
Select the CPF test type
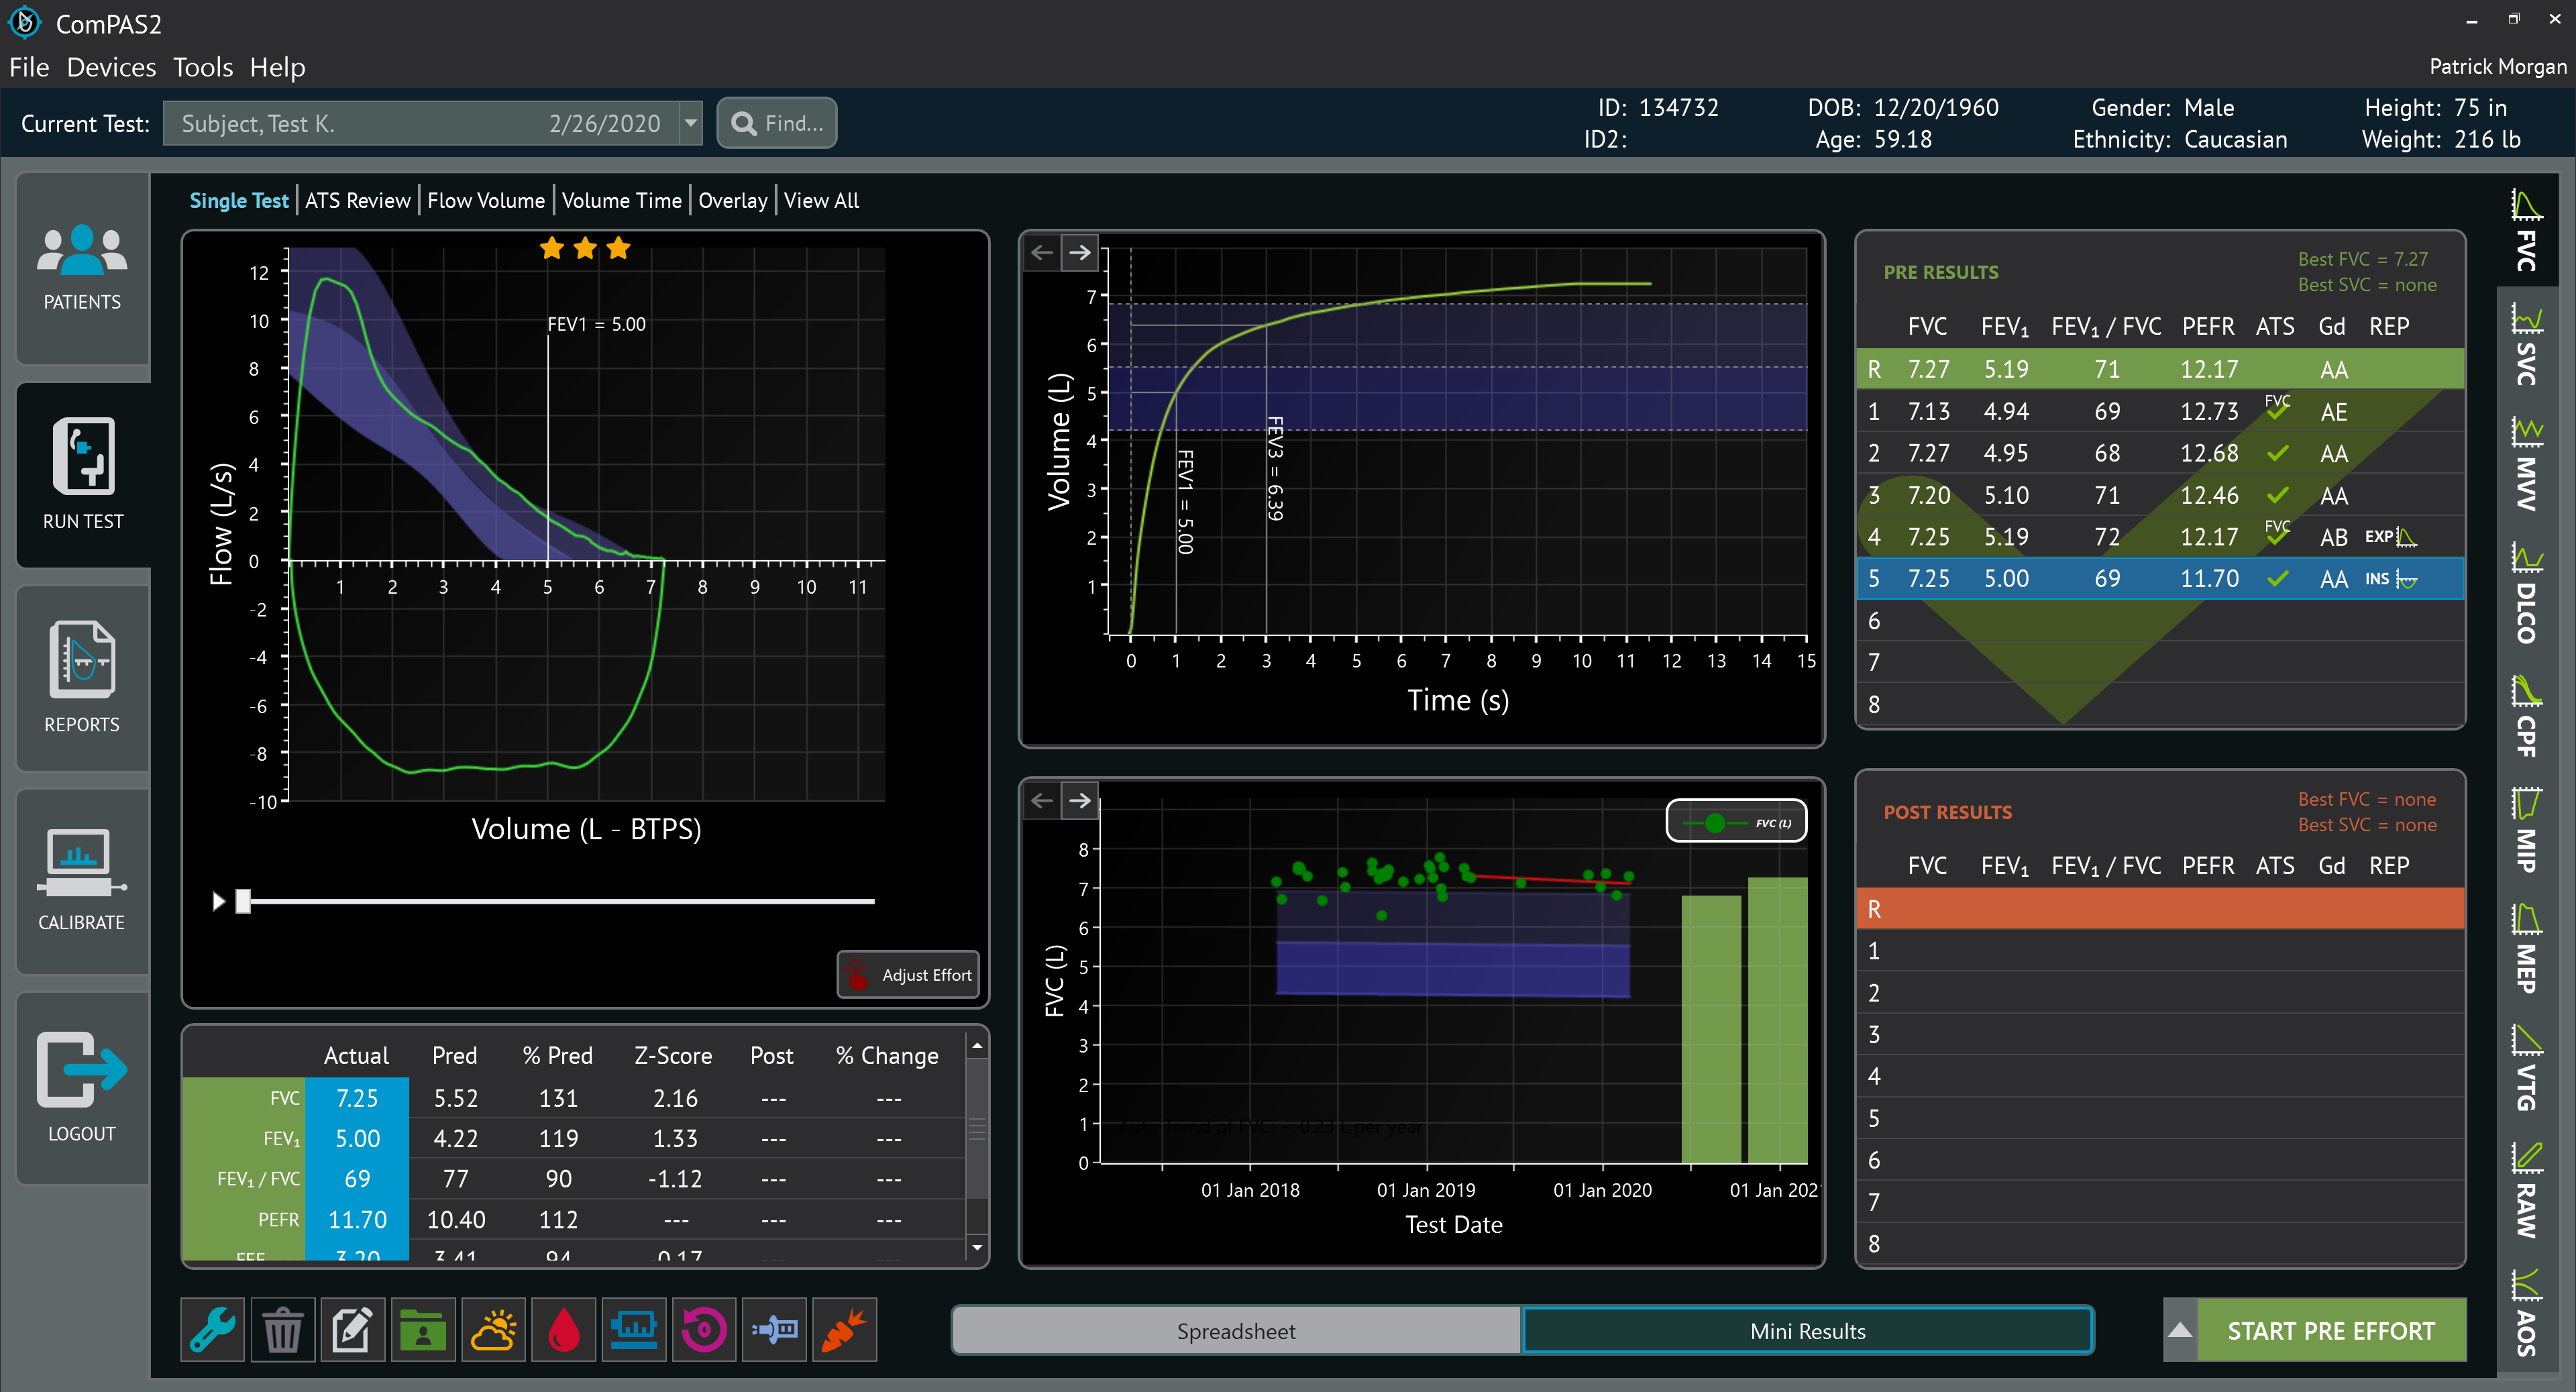click(x=2526, y=717)
